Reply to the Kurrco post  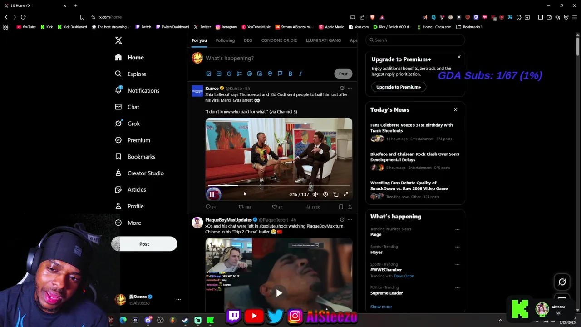pos(211,207)
